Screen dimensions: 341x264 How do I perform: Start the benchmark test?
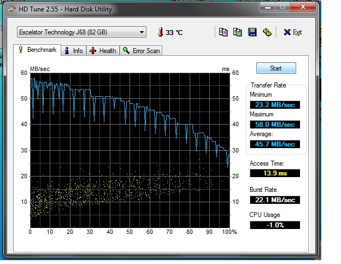tap(276, 68)
